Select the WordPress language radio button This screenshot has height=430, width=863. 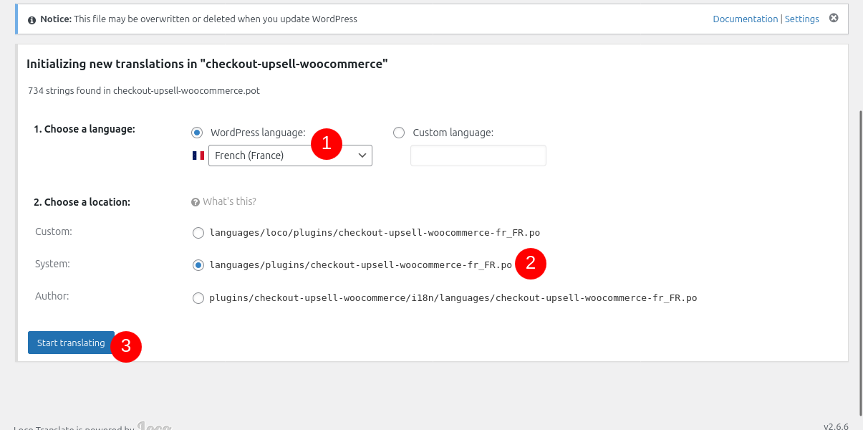tap(197, 133)
